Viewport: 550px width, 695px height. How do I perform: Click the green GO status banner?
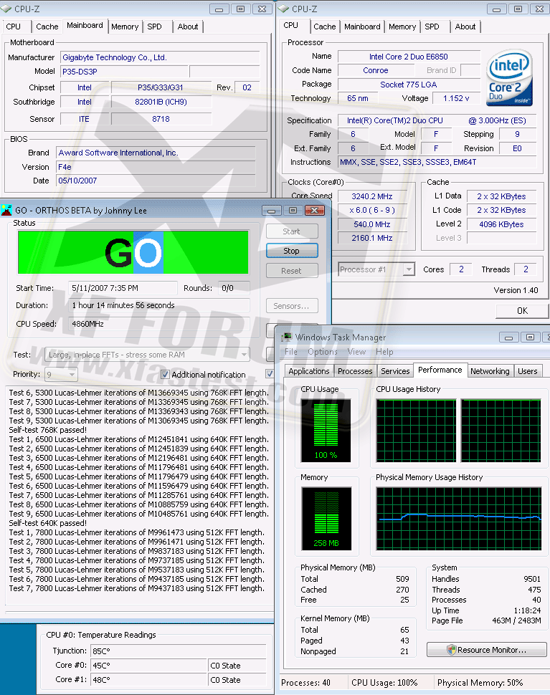click(x=133, y=252)
